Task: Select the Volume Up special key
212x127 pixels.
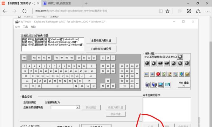Action: [174, 63]
